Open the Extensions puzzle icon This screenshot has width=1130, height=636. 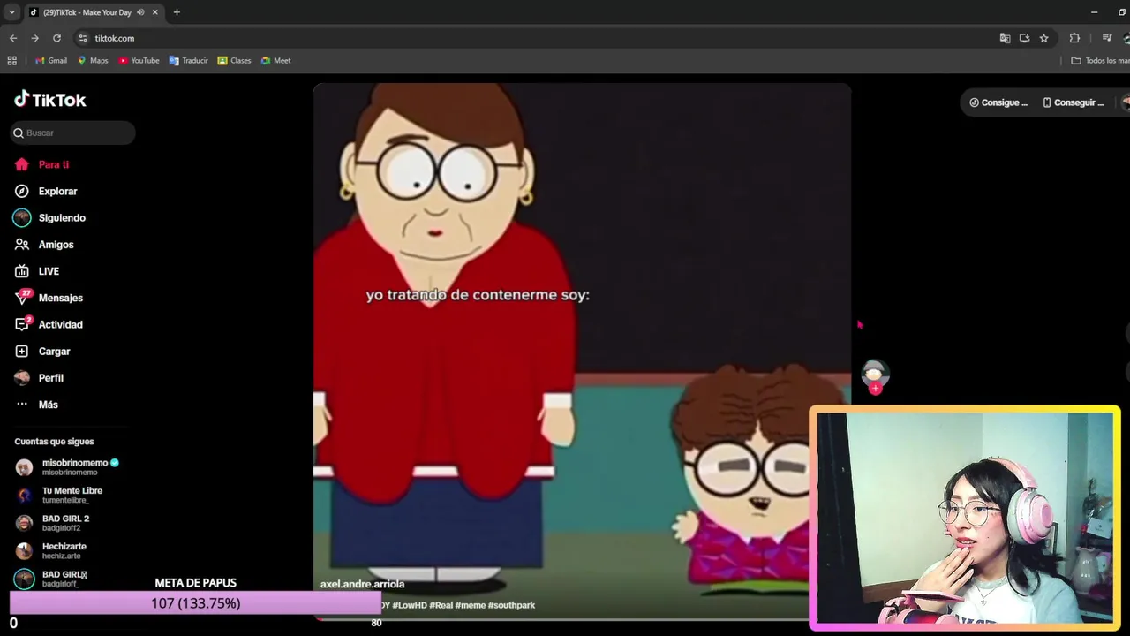click(x=1074, y=38)
